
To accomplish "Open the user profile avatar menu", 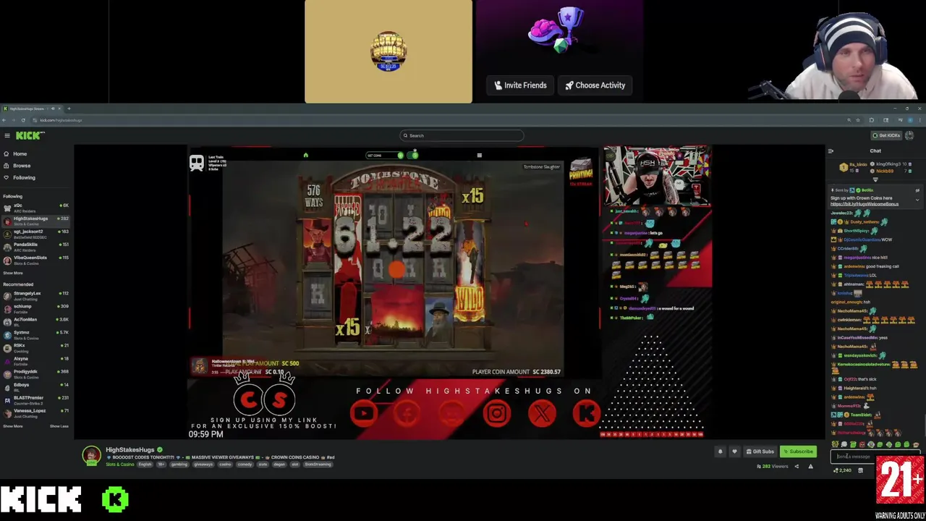I will pos(909,135).
